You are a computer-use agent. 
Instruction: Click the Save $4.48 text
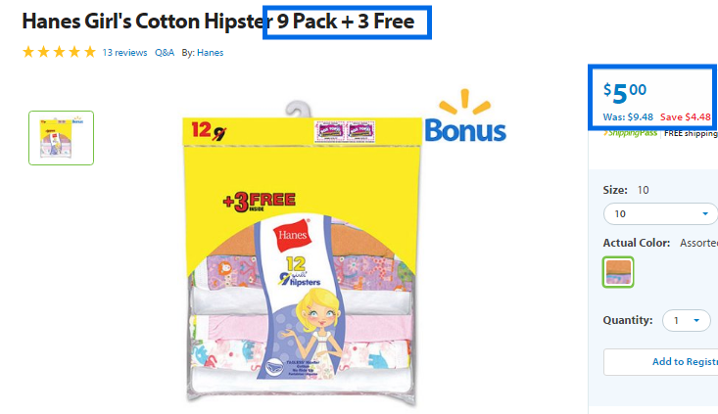pos(686,117)
